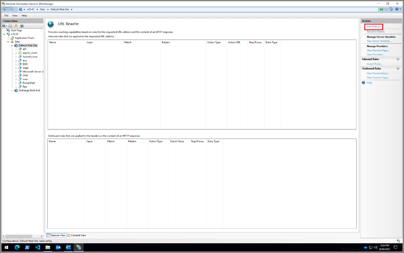404x253 pixels.
Task: Open the Help menu
Action: (24, 15)
